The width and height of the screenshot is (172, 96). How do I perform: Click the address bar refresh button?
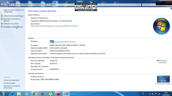coord(139,5)
